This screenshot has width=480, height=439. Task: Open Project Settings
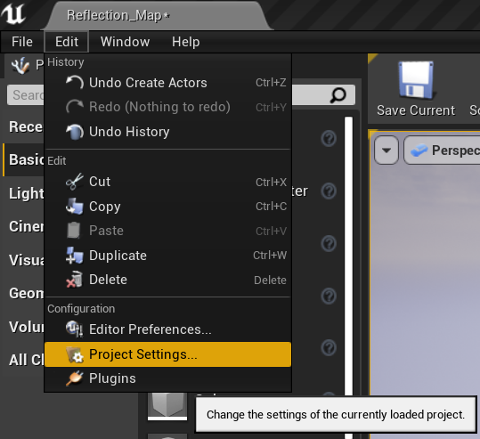point(167,354)
